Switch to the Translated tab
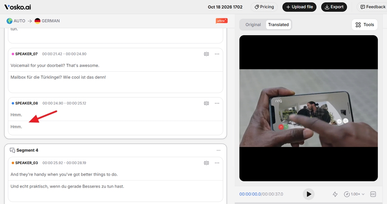Image resolution: width=387 pixels, height=204 pixels. coord(278,24)
